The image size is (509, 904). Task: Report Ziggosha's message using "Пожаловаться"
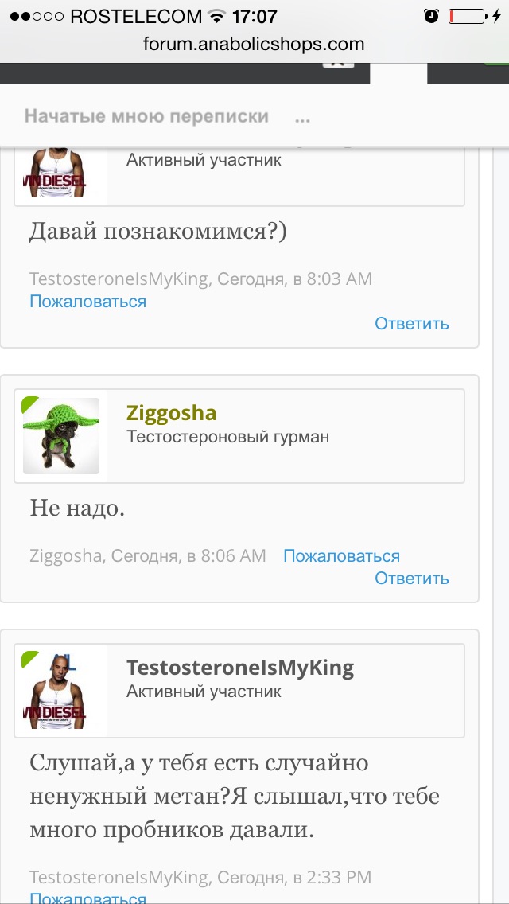point(340,555)
